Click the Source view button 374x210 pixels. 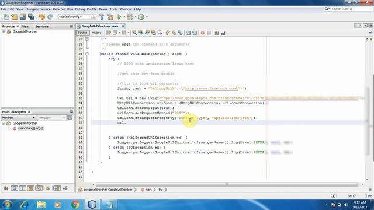(x=82, y=33)
